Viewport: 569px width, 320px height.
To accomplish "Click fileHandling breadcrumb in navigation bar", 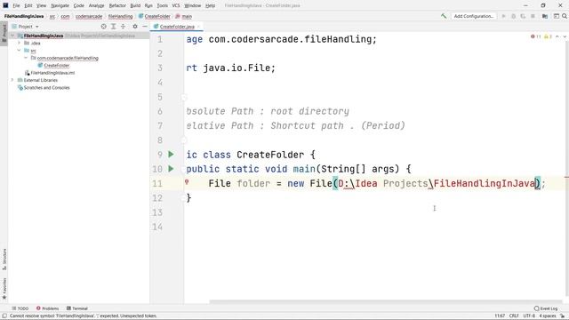I will [x=121, y=16].
